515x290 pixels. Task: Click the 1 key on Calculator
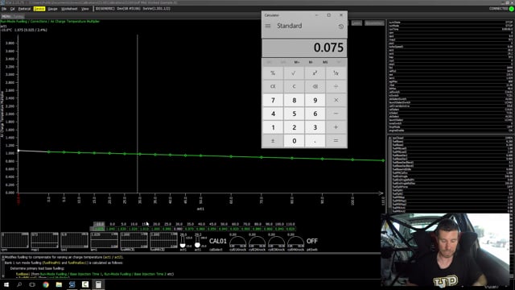[x=273, y=127]
